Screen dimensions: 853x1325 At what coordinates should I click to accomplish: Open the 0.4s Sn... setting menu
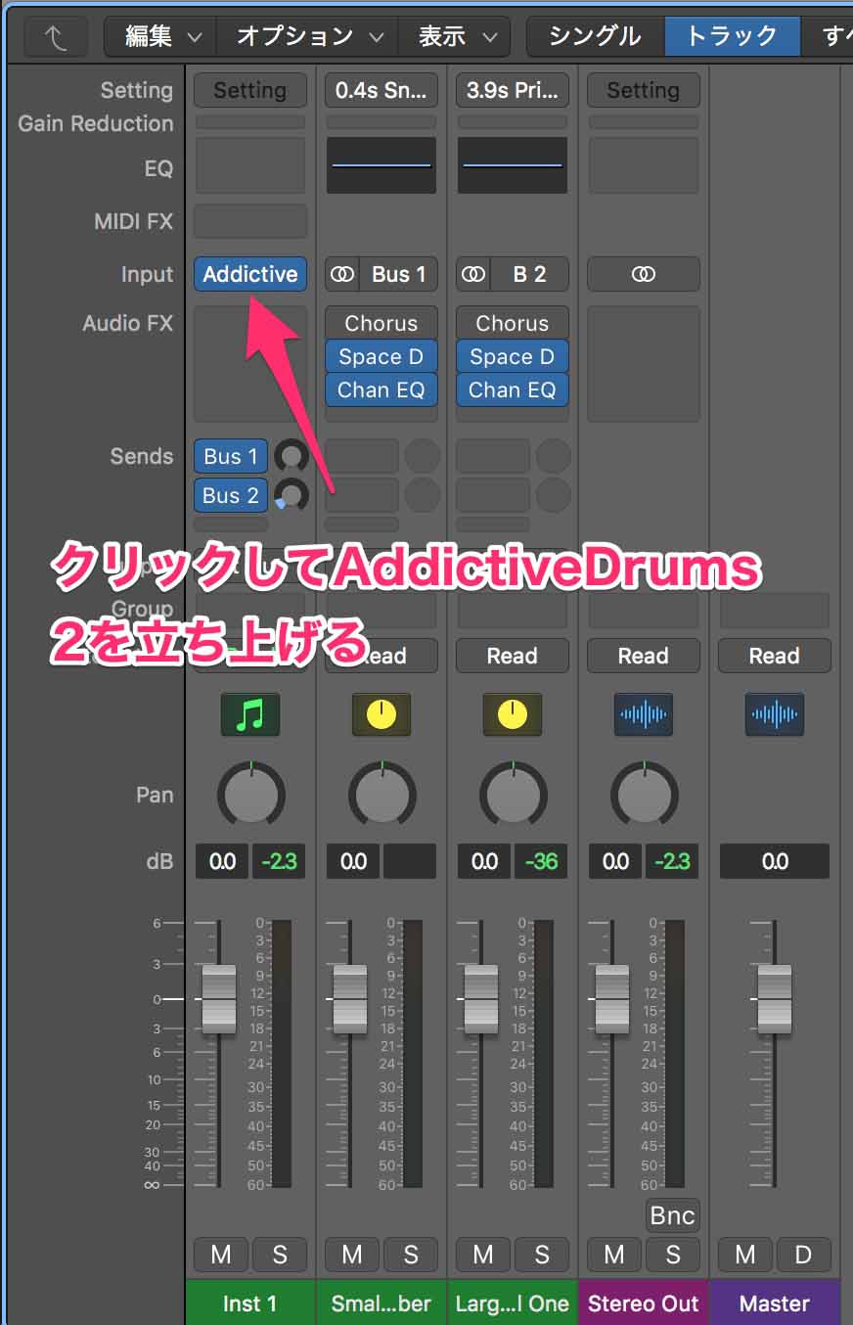pos(382,90)
